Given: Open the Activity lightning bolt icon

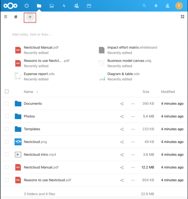Looking at the screenshot, I should click(64, 6).
